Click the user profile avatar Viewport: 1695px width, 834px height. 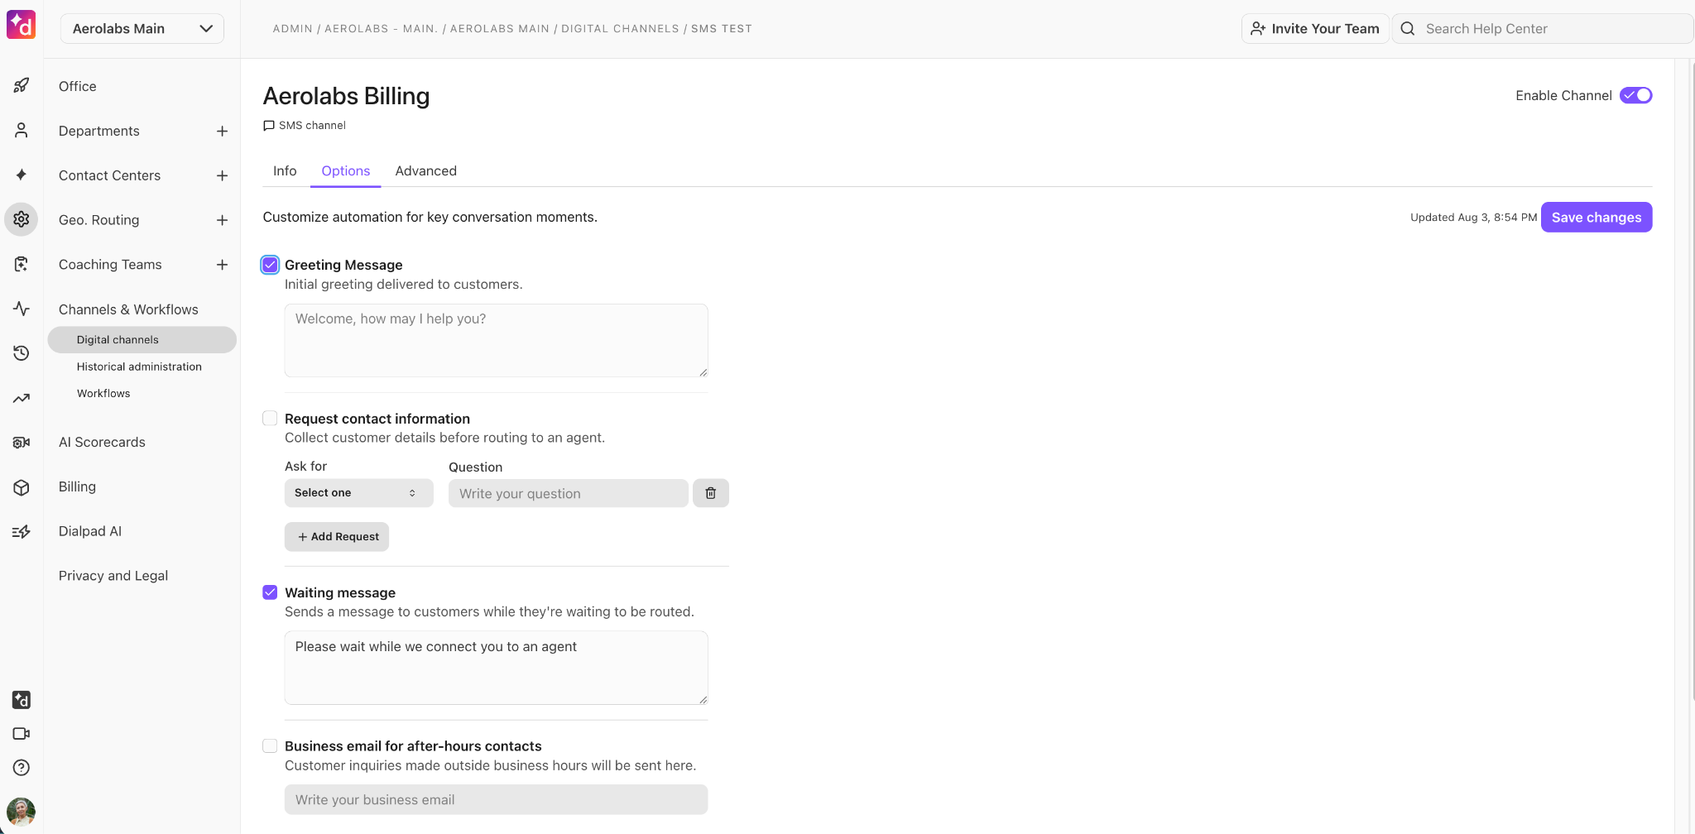(22, 811)
